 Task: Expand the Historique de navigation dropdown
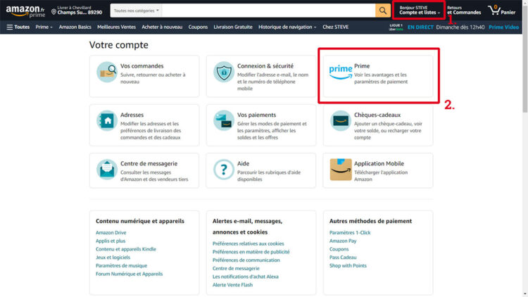point(287,27)
